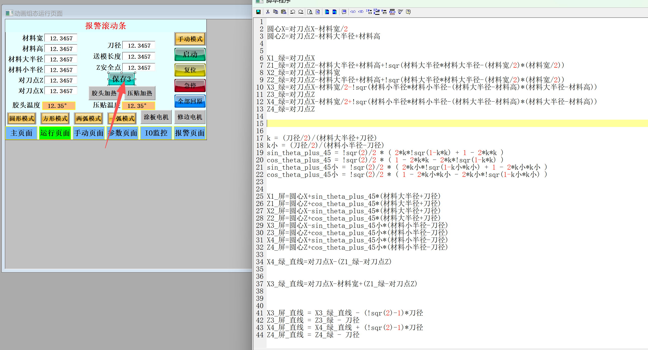Click script line 'X4_绿_直线=对刀点X-(Z1_绿-对刀点Z)'
The height and width of the screenshot is (350, 648).
tap(329, 262)
